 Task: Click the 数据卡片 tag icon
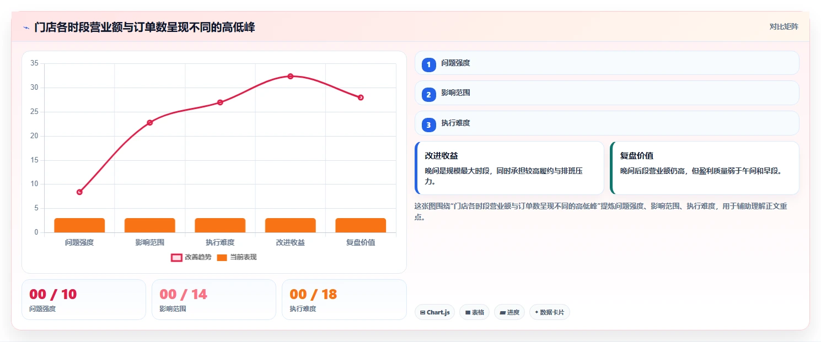[536, 312]
